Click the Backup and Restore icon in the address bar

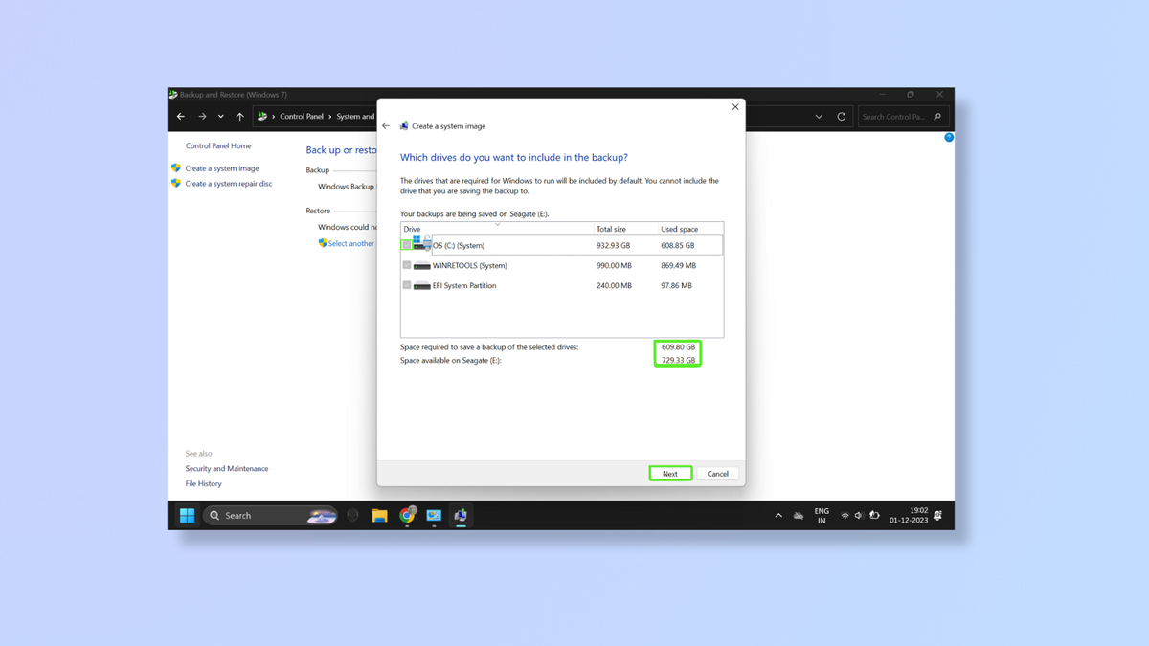[261, 116]
